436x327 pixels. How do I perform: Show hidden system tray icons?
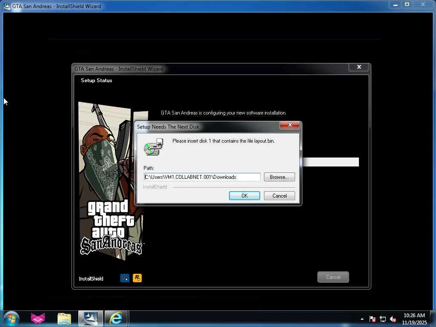[362, 319]
